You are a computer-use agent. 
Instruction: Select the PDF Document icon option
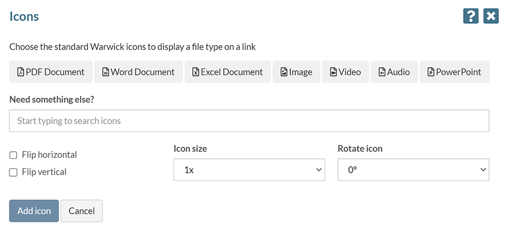[x=51, y=72]
